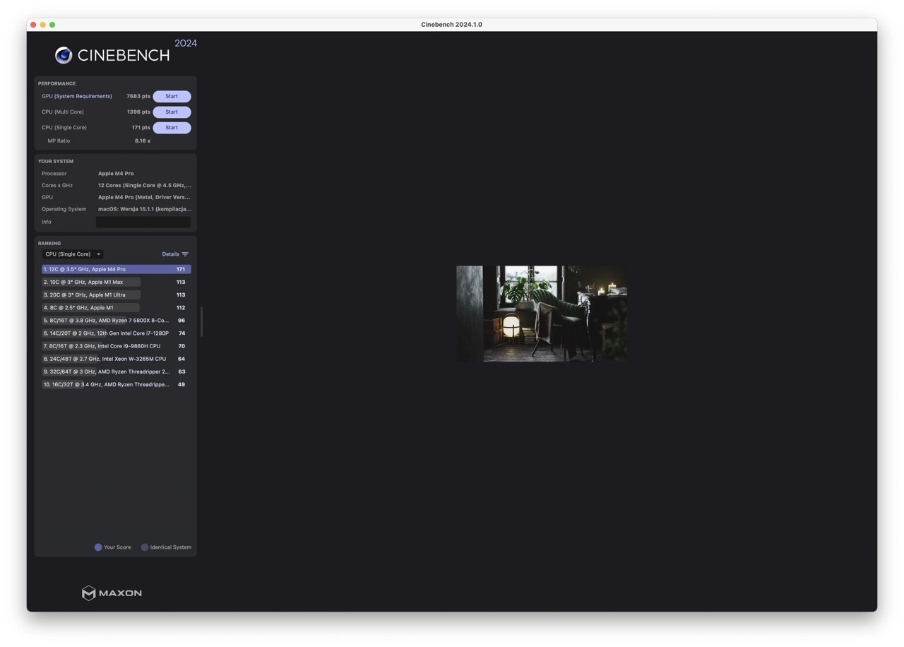Start the CPU Single Core test
This screenshot has width=904, height=647.
tap(172, 128)
